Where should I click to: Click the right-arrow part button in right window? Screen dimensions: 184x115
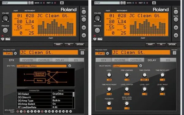176,27
